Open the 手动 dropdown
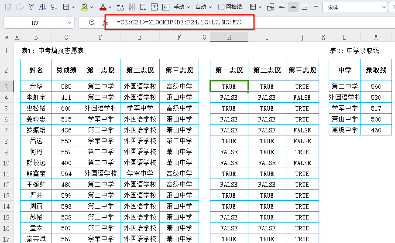395x243 pixels. [182, 7]
